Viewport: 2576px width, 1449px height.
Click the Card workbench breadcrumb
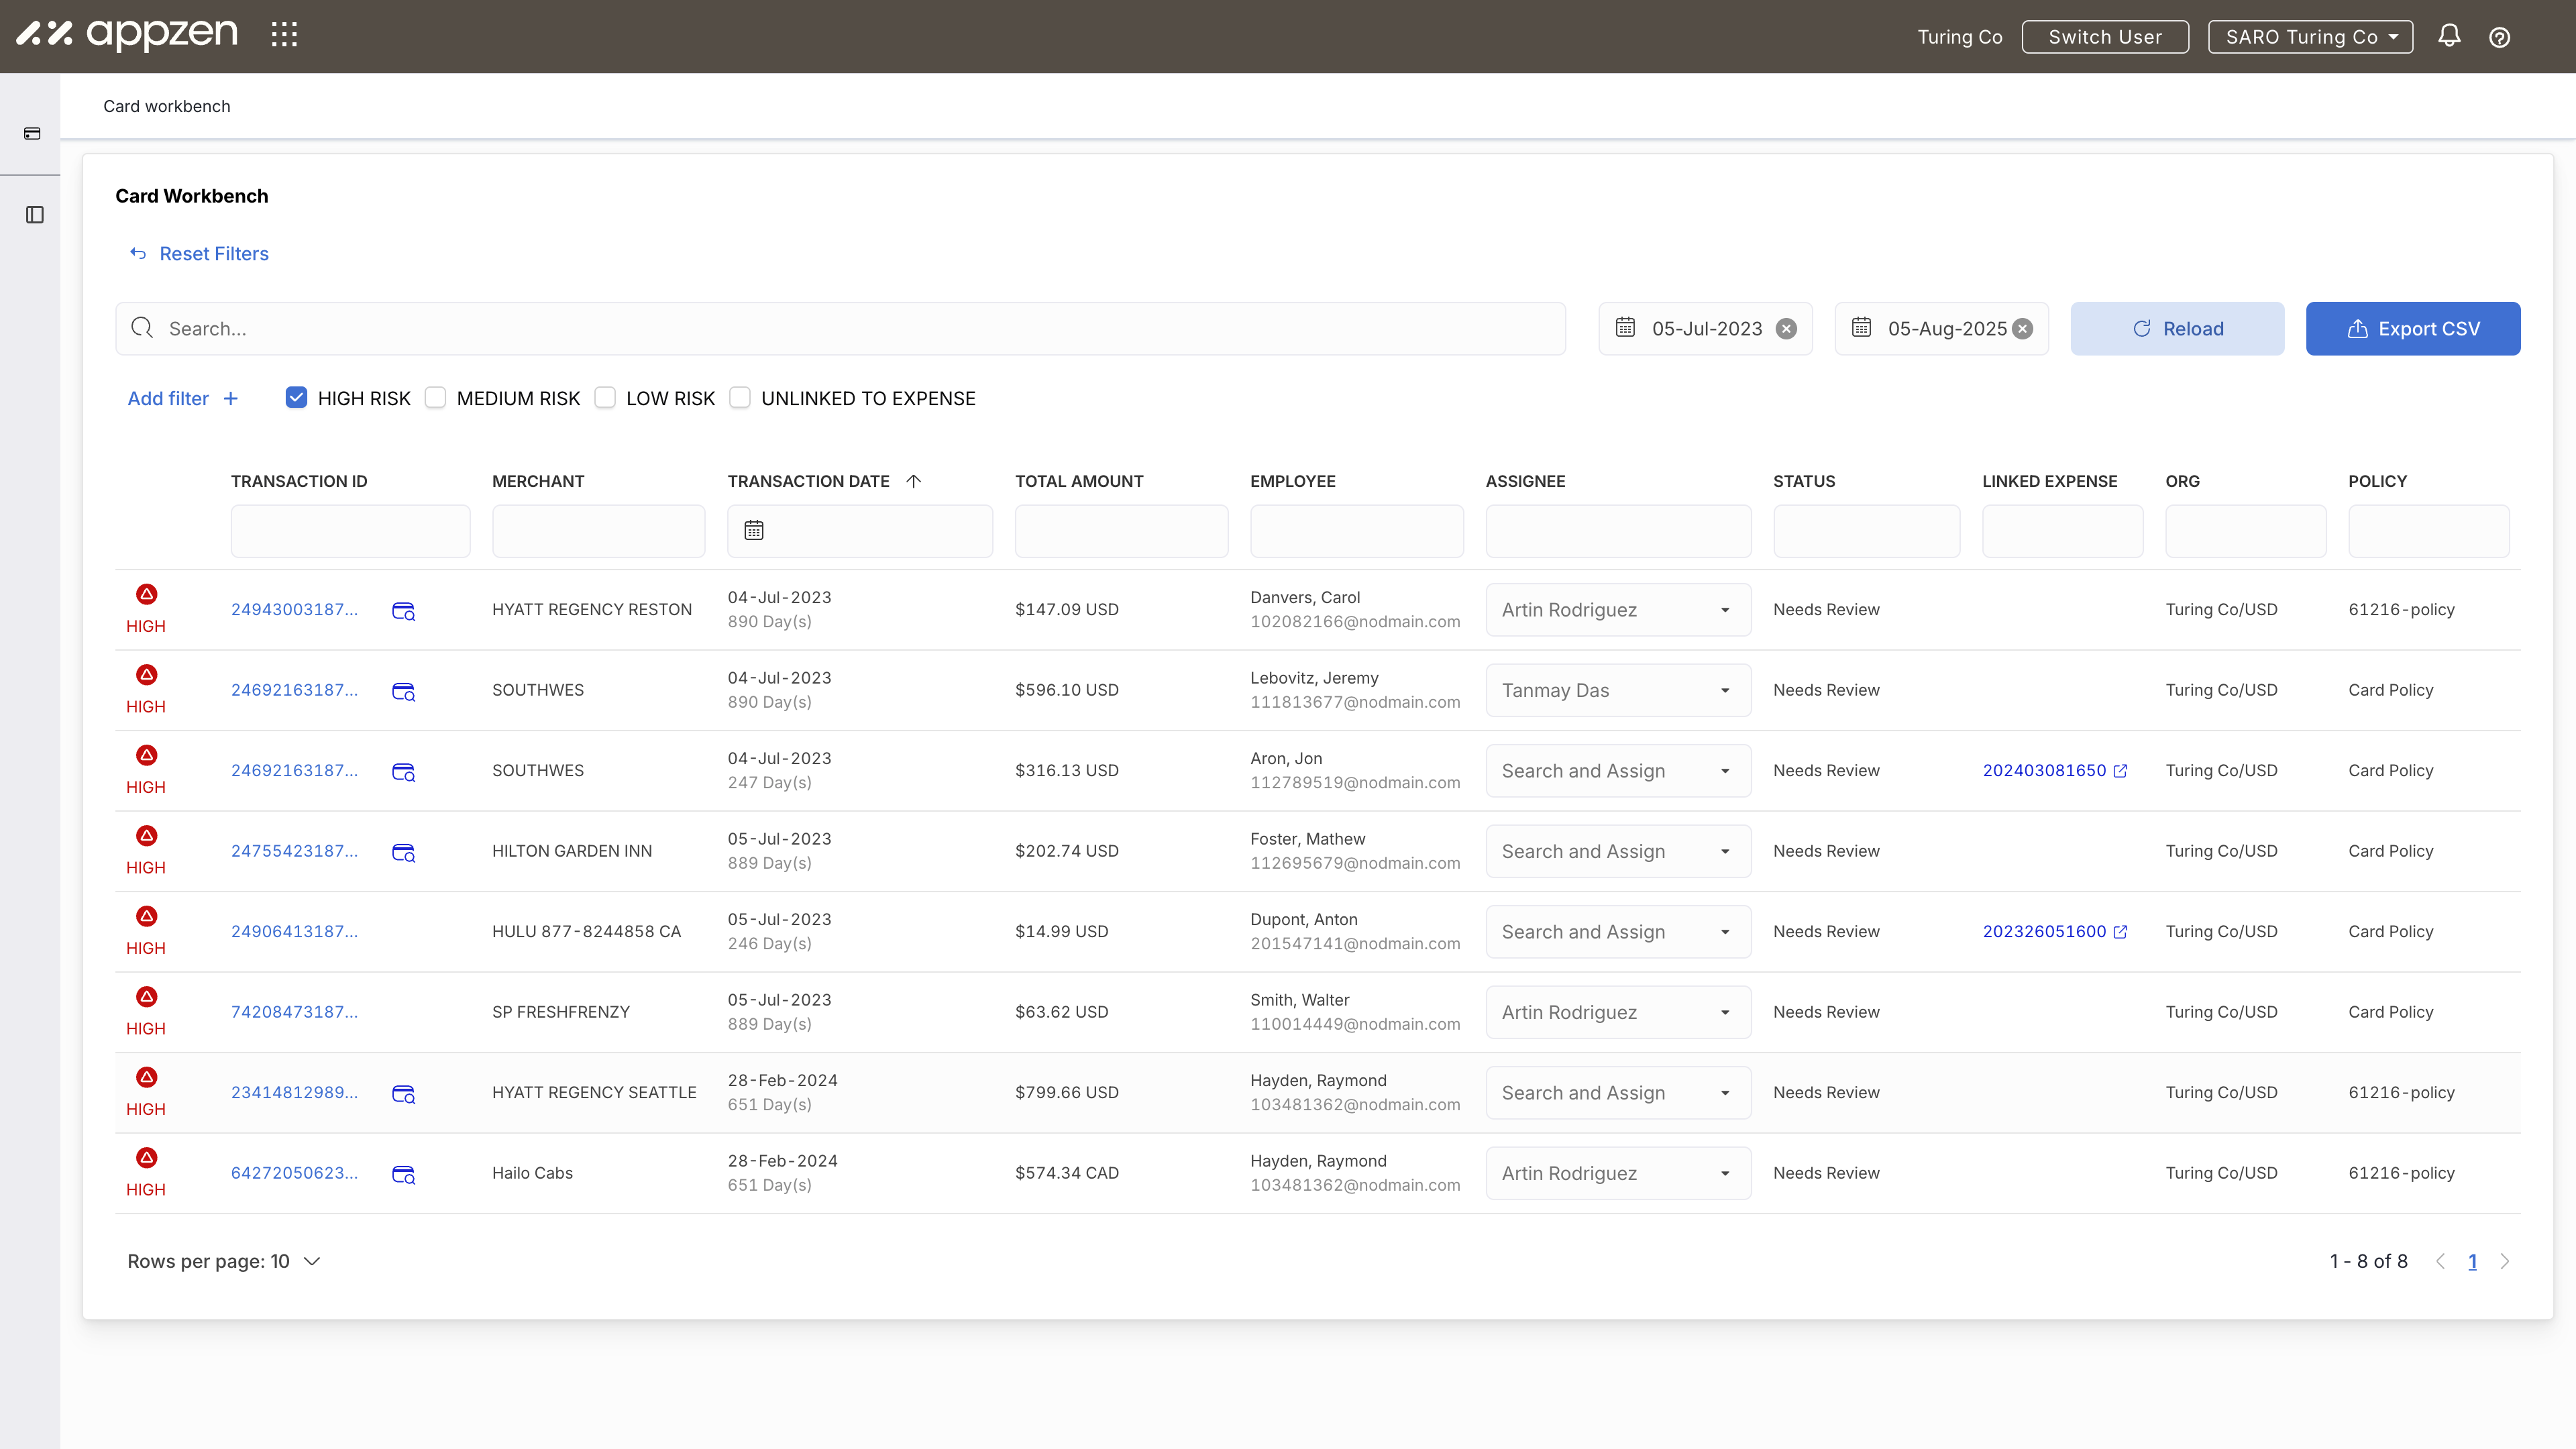tap(167, 106)
